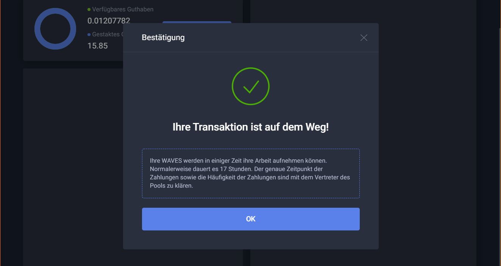Click the empty dark panel below the balance card

tap(73, 166)
